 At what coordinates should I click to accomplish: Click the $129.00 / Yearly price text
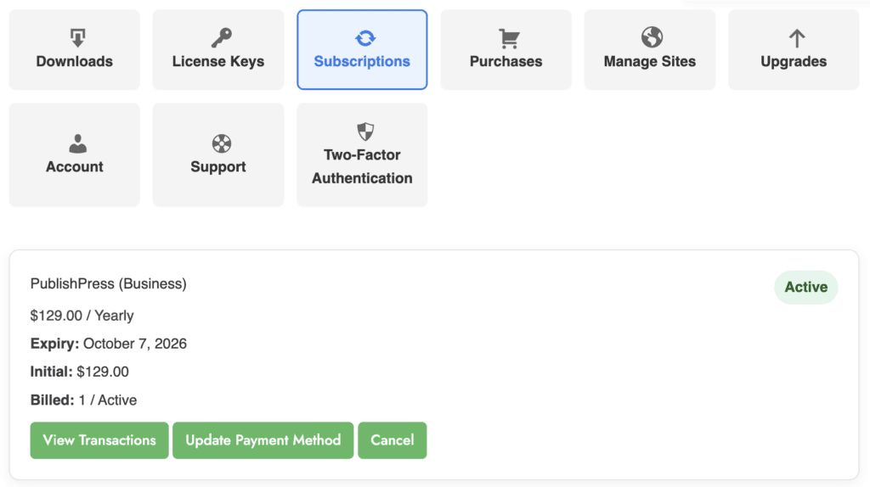pyautogui.click(x=82, y=316)
